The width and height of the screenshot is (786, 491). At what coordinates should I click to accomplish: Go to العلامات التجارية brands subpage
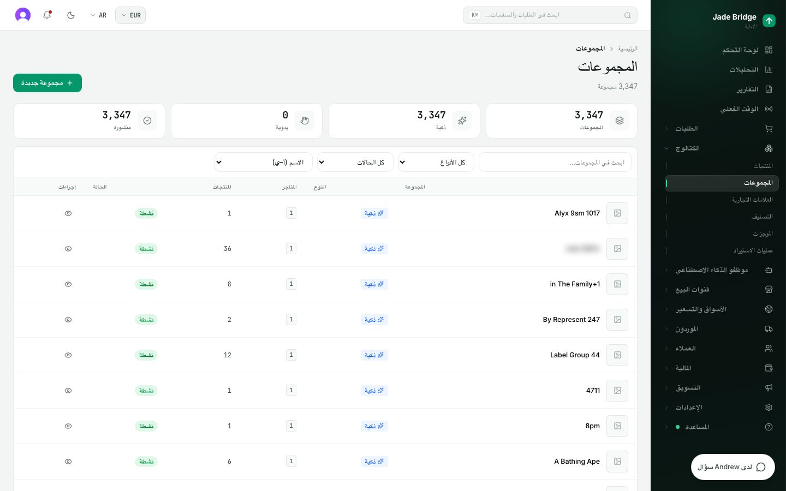[722, 200]
